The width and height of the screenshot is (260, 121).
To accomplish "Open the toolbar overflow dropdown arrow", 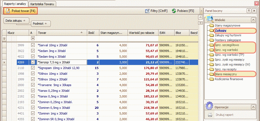I will click(x=201, y=11).
